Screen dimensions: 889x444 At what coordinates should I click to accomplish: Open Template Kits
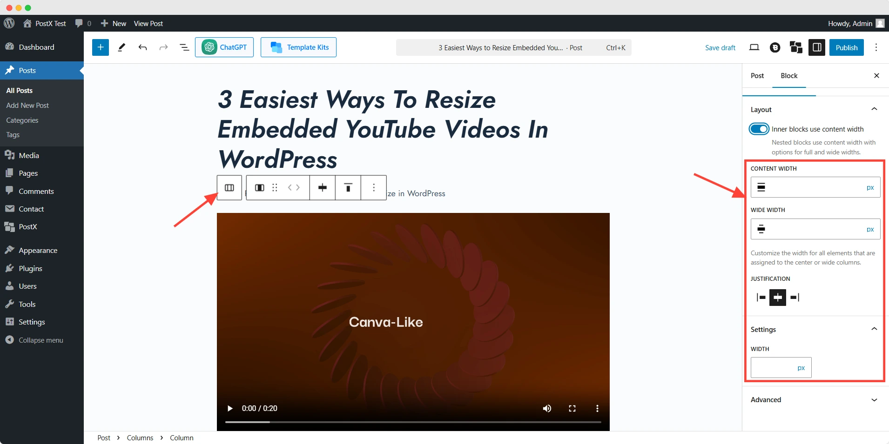tap(298, 47)
